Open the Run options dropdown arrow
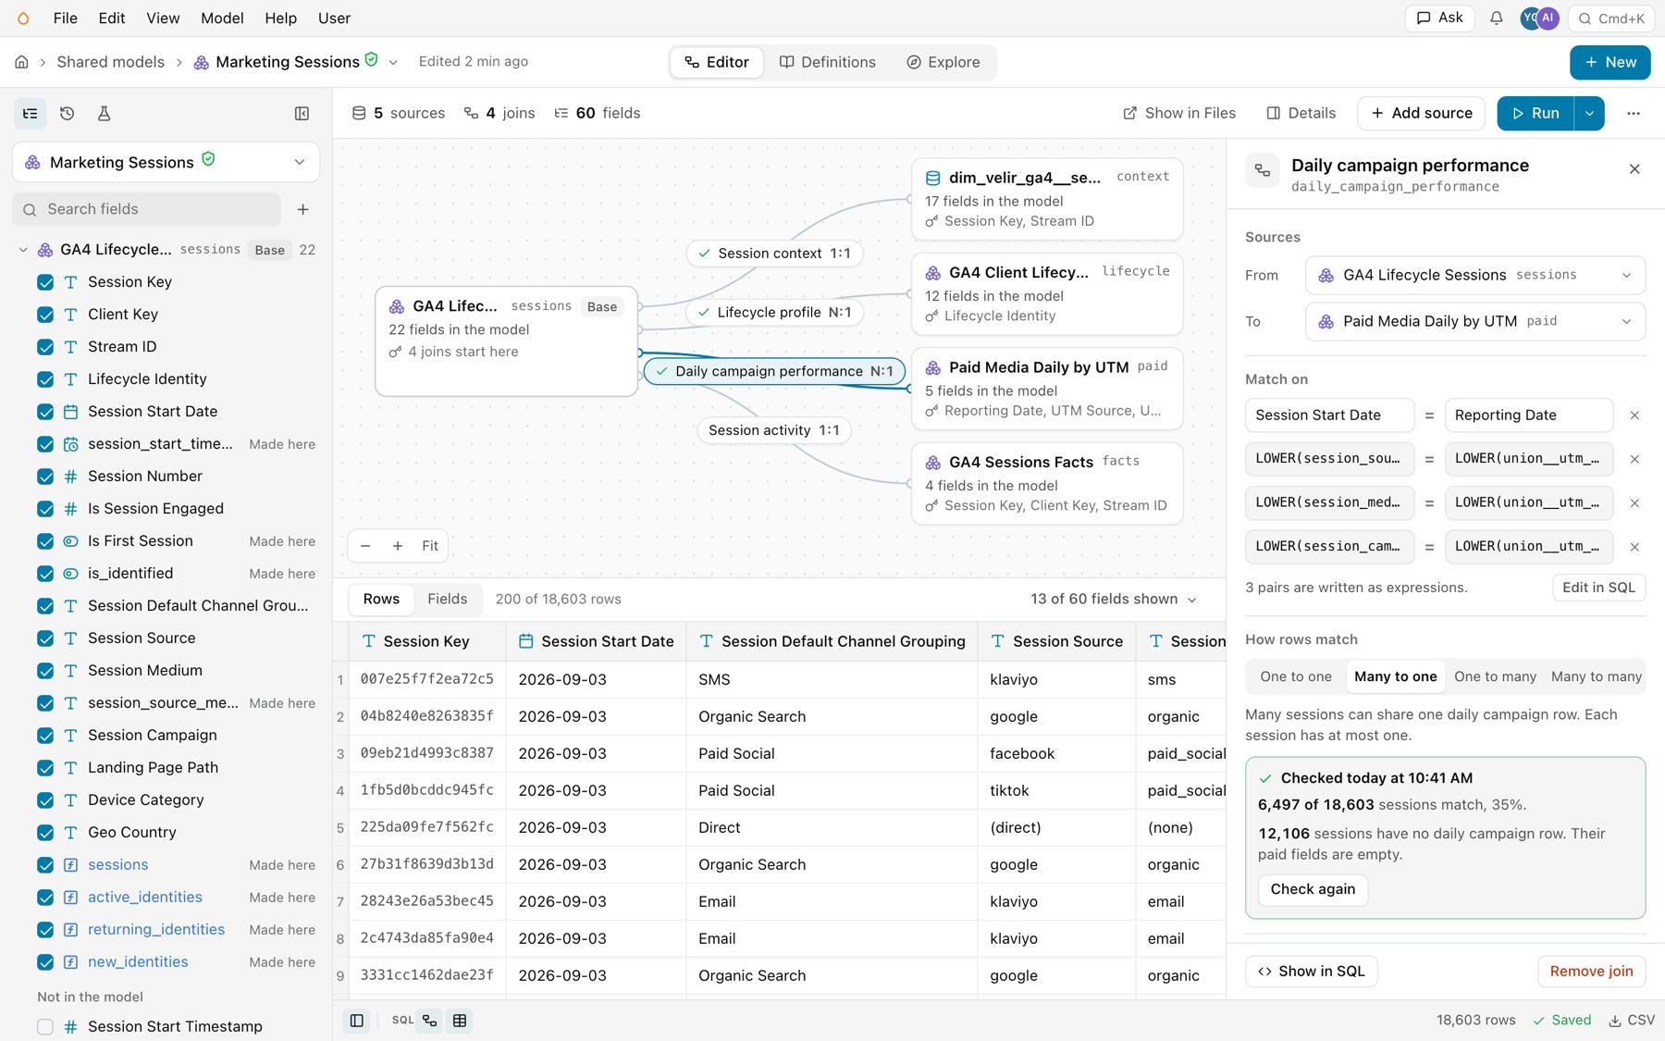Viewport: 1665px width, 1041px height. point(1589,113)
